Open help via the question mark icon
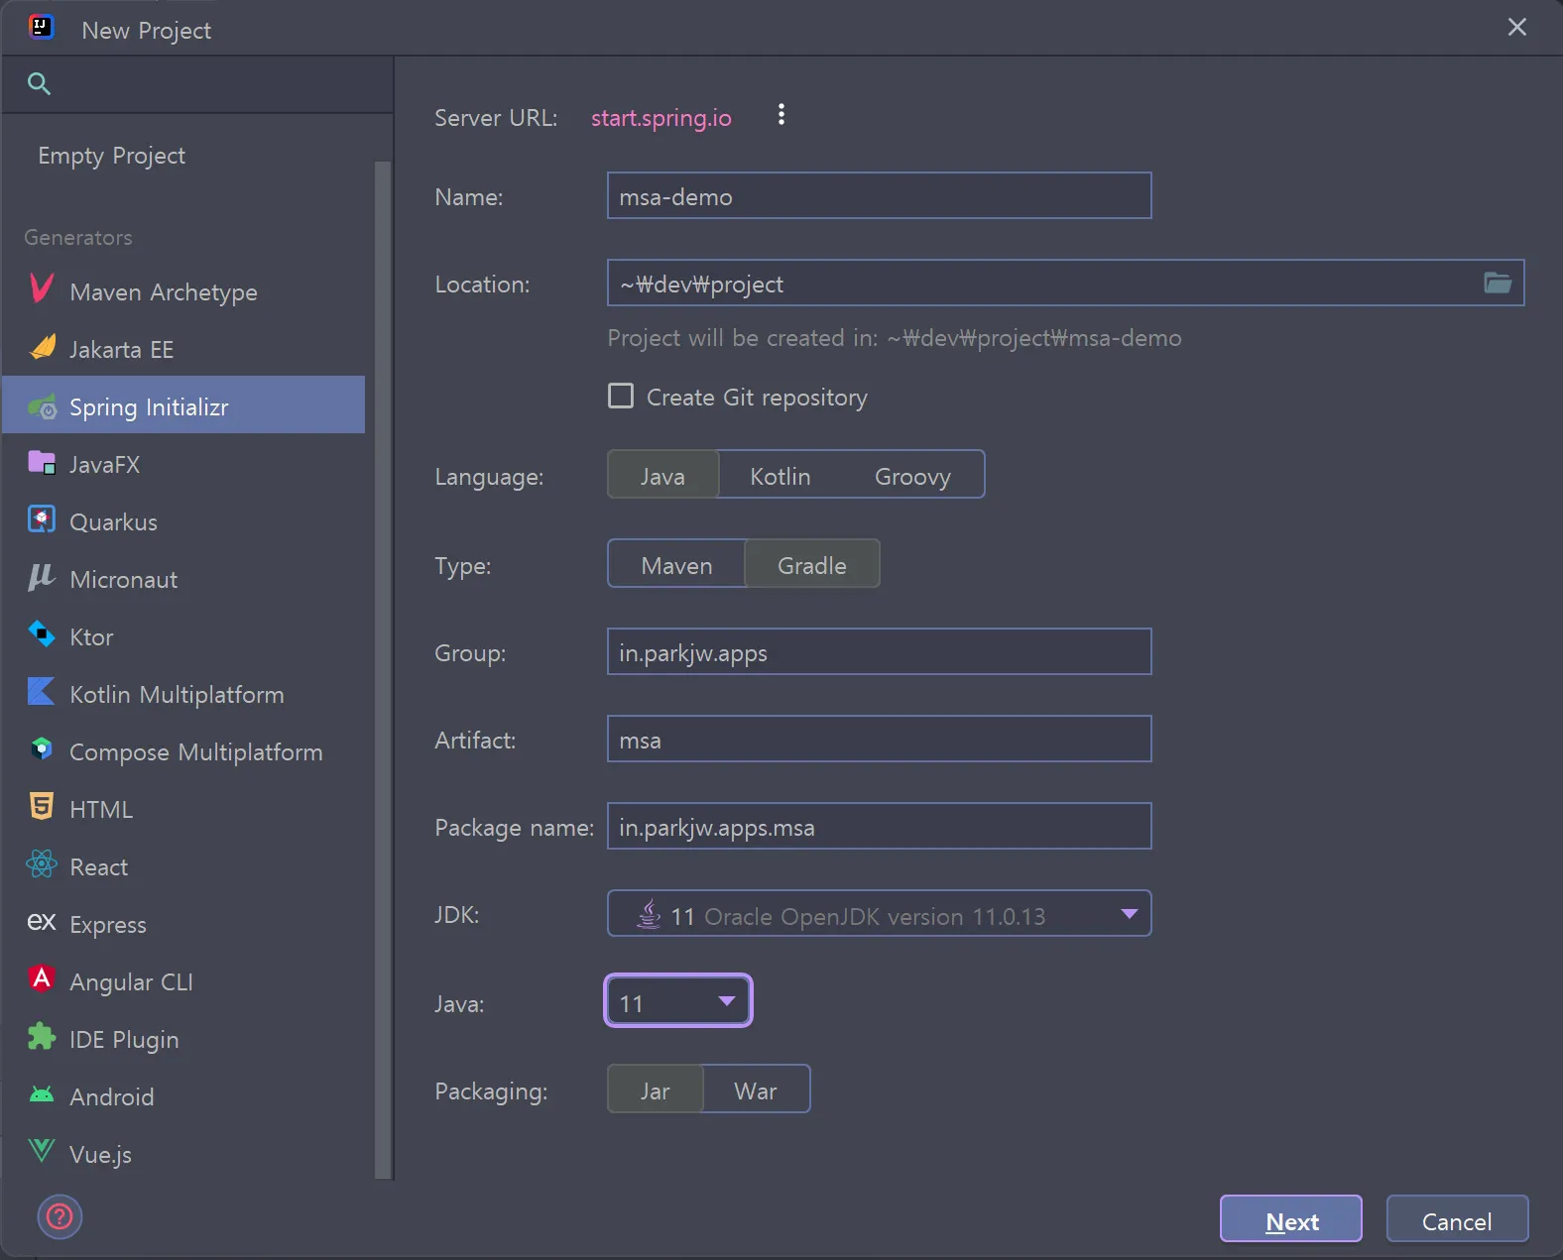The height and width of the screenshot is (1260, 1563). (x=60, y=1216)
